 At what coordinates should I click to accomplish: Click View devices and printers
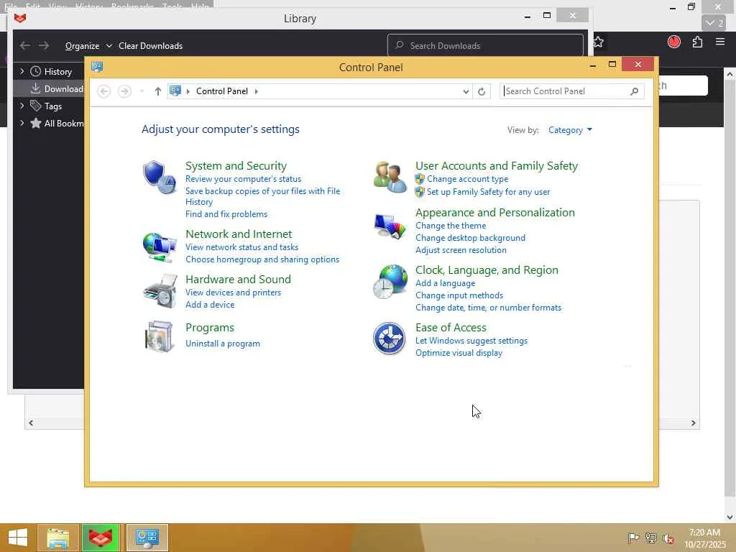[x=233, y=293]
